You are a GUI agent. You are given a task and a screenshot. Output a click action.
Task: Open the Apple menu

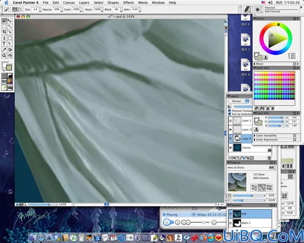click(7, 3)
